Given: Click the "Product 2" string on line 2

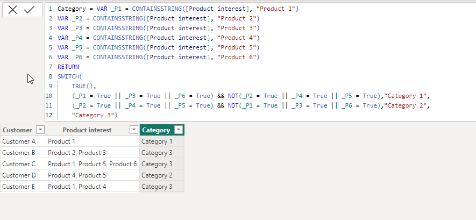Looking at the screenshot, I should coord(237,18).
